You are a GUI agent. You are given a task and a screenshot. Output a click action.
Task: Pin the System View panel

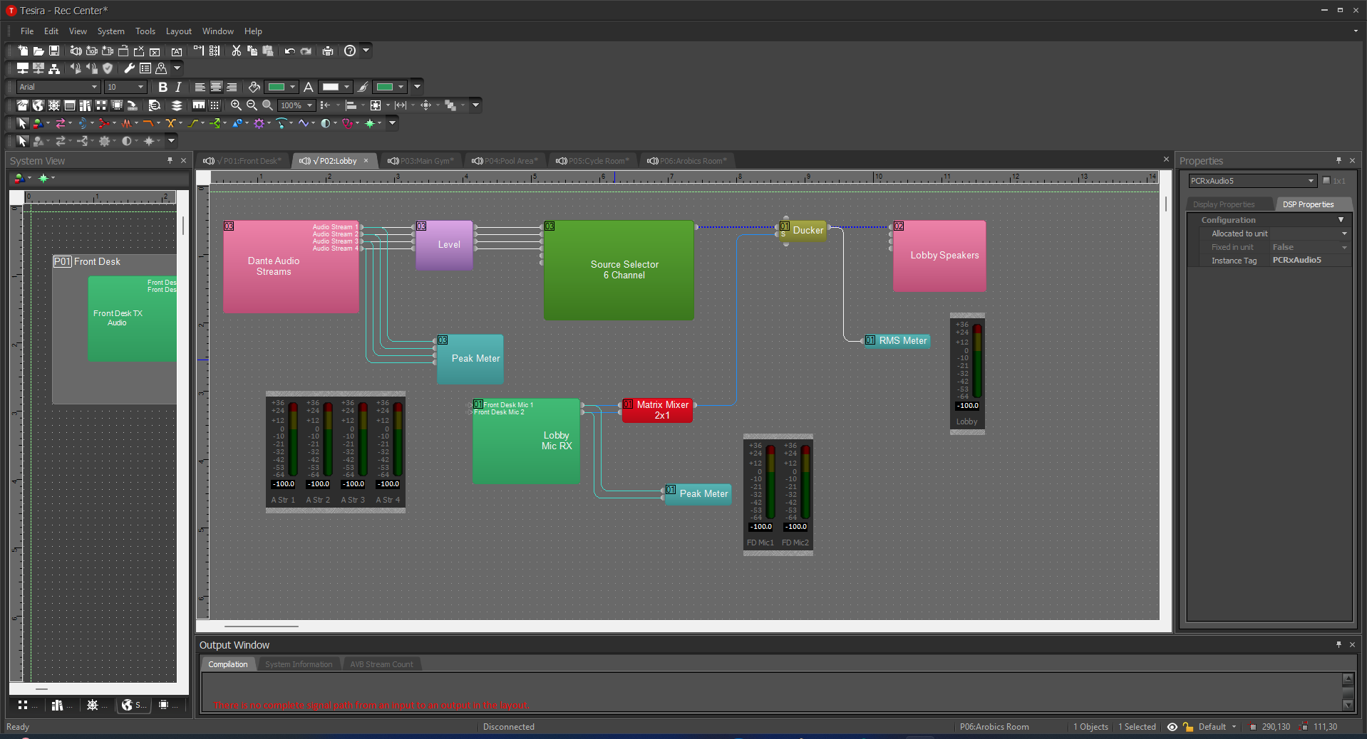pos(170,161)
